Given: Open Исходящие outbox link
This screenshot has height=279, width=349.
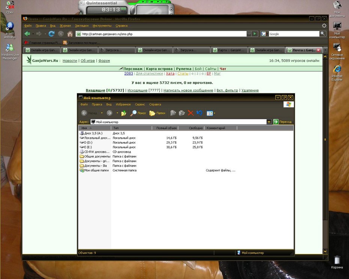Looking at the screenshot, I should [x=137, y=90].
